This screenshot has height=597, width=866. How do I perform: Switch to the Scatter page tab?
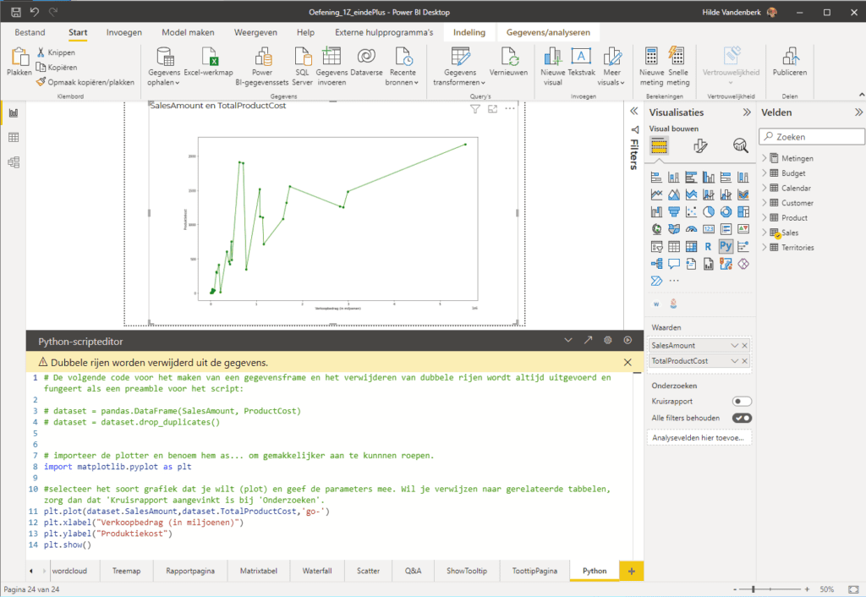[x=368, y=571]
